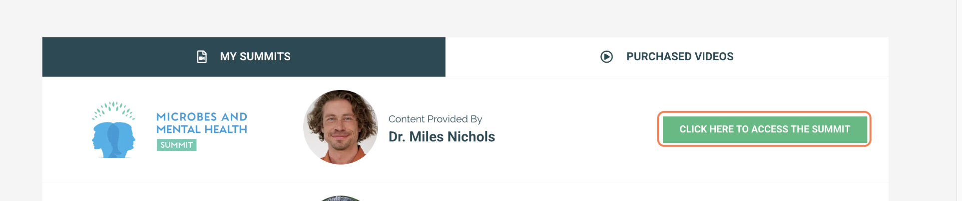Select the green SUMMIT badge
The height and width of the screenshot is (201, 962).
pos(176,145)
